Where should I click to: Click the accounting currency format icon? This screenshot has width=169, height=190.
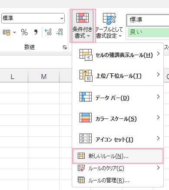(7, 33)
